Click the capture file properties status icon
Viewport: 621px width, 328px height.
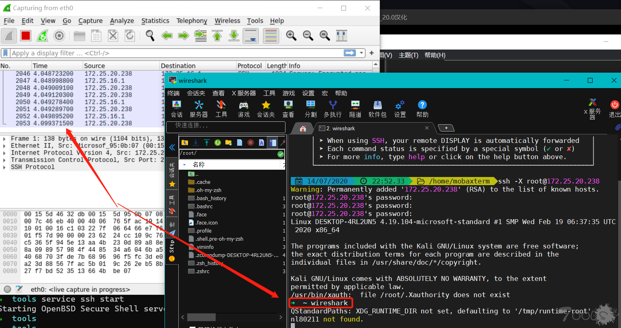[19, 289]
